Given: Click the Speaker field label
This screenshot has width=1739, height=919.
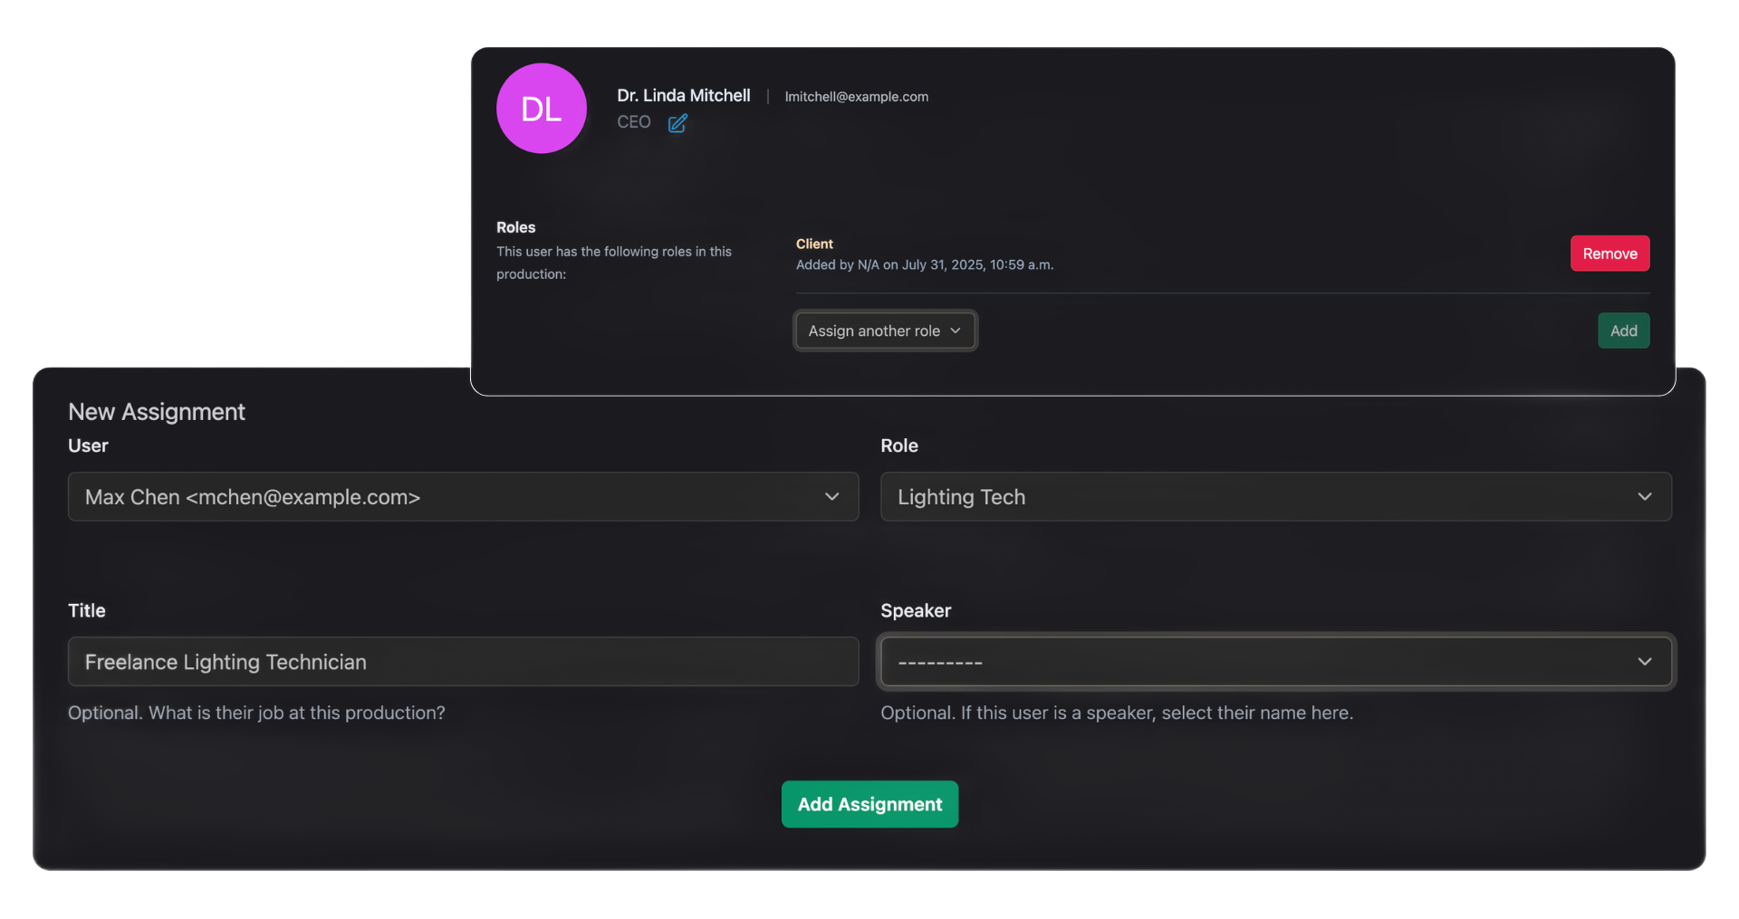Looking at the screenshot, I should click(916, 610).
